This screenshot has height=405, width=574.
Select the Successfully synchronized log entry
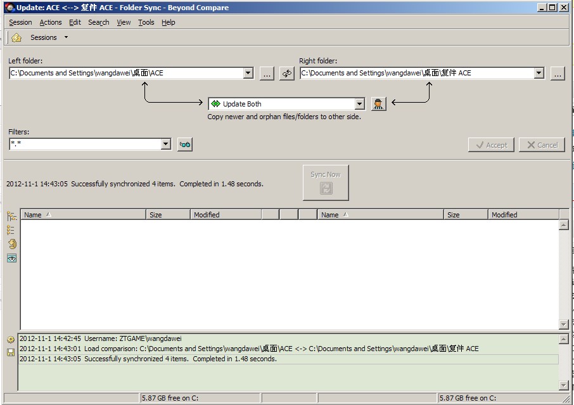tap(288, 359)
